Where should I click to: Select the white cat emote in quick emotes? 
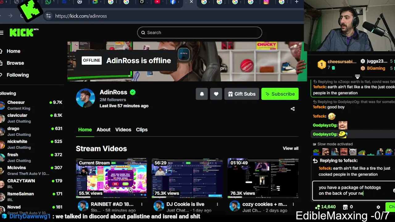coord(353,152)
